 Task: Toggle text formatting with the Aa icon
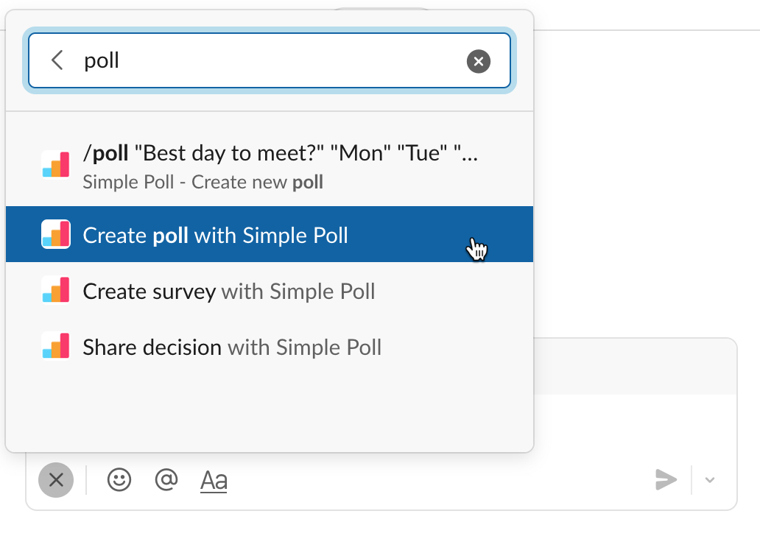pyautogui.click(x=213, y=479)
